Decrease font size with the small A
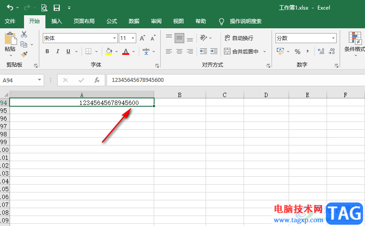The width and height of the screenshot is (365, 226). pyautogui.click(x=153, y=38)
